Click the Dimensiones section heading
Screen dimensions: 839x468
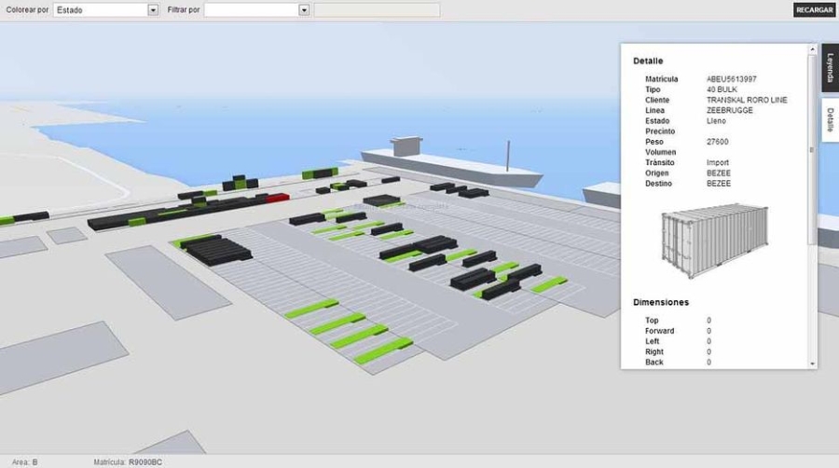click(661, 303)
